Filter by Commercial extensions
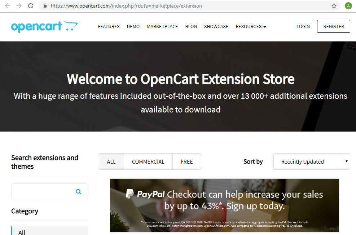Screen dimensions: 356x235 tap(148, 161)
